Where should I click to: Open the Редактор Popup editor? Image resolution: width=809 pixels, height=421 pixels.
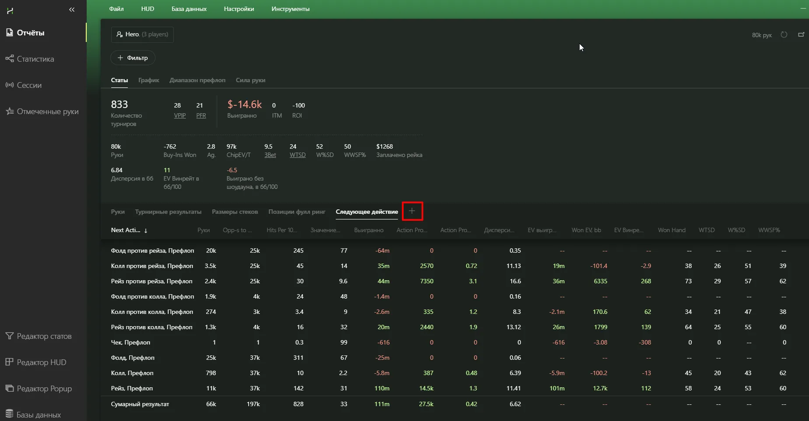pos(44,389)
